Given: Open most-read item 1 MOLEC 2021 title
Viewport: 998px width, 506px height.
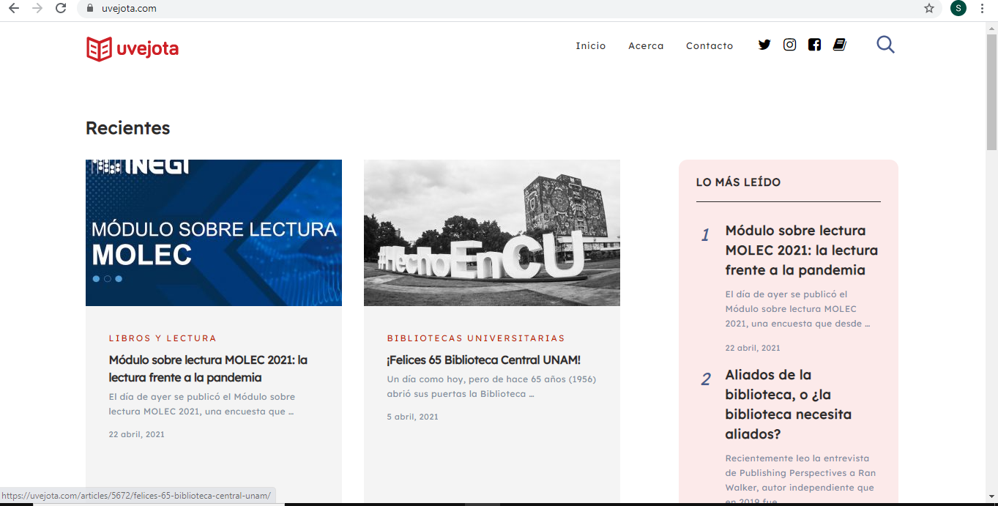Looking at the screenshot, I should click(x=802, y=250).
